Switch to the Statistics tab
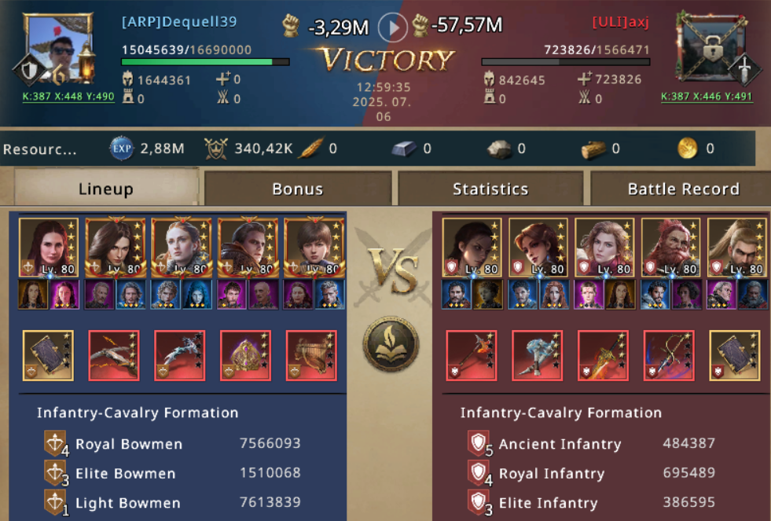 [x=490, y=189]
